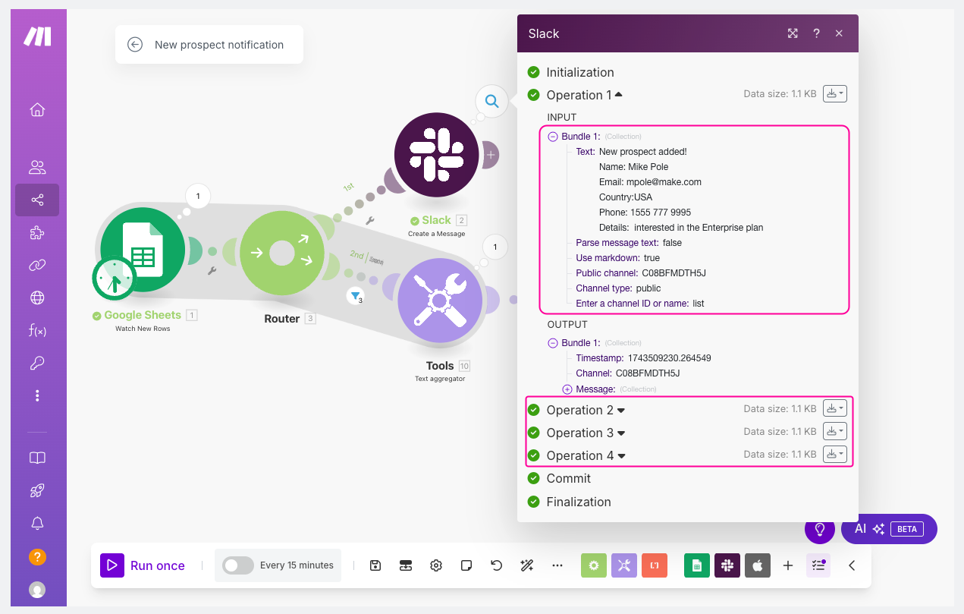964x614 pixels.
Task: Open Webhooks globe icon in sidebar
Action: point(37,298)
